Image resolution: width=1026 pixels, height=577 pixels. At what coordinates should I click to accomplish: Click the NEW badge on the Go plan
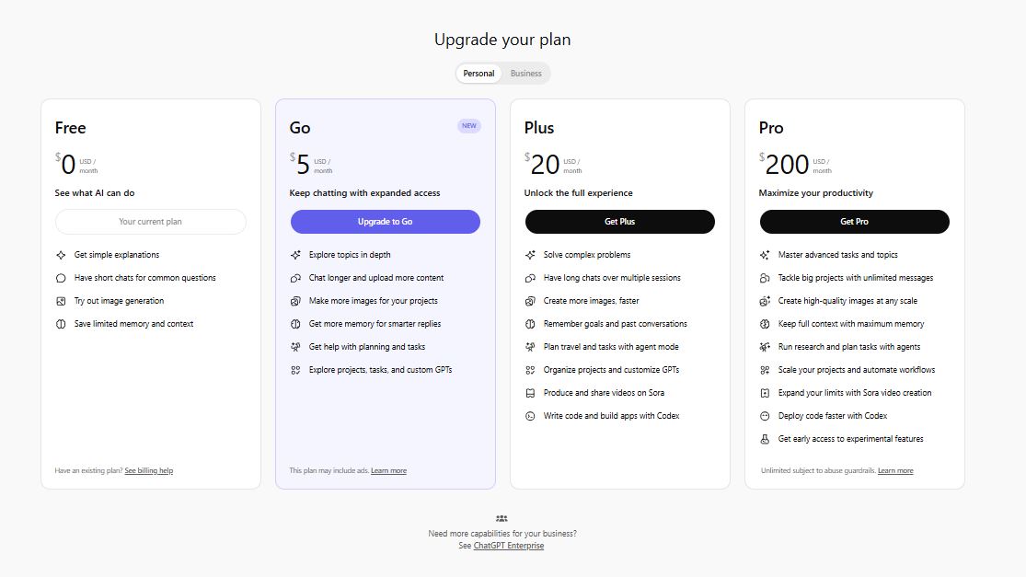(469, 125)
